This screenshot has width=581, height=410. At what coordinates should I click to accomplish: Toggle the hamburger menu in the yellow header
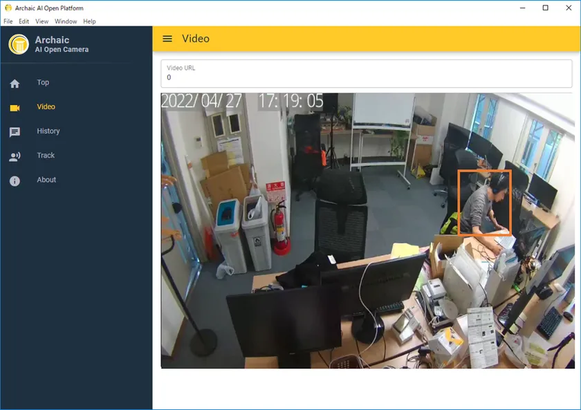pos(167,39)
